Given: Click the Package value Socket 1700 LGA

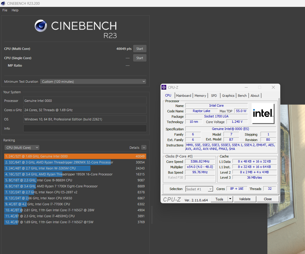Looking at the screenshot, I should 216,116.
